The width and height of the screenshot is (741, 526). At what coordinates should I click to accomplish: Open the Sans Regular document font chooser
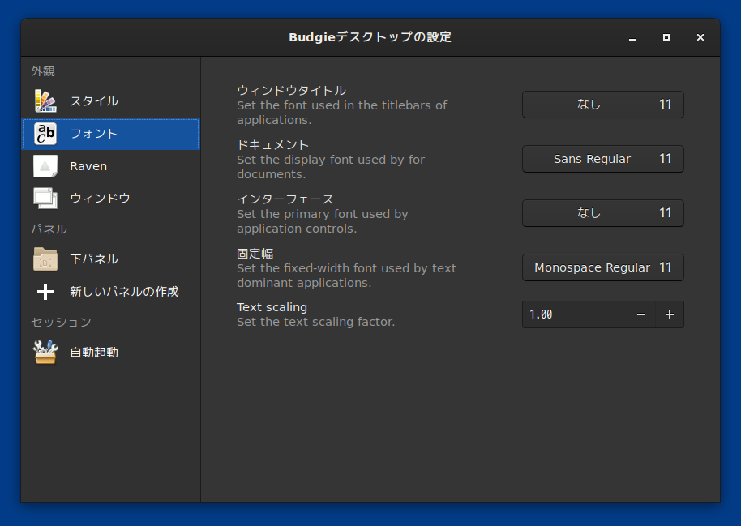tap(603, 159)
